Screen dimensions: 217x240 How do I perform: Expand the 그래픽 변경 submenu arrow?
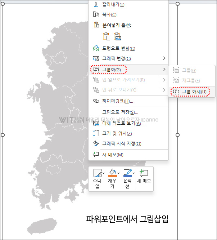pos(164,58)
